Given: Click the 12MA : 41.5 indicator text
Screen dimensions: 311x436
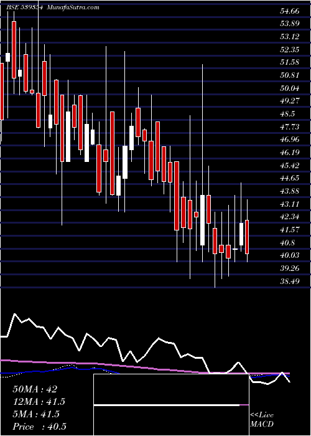Looking at the screenshot, I should tap(39, 402).
